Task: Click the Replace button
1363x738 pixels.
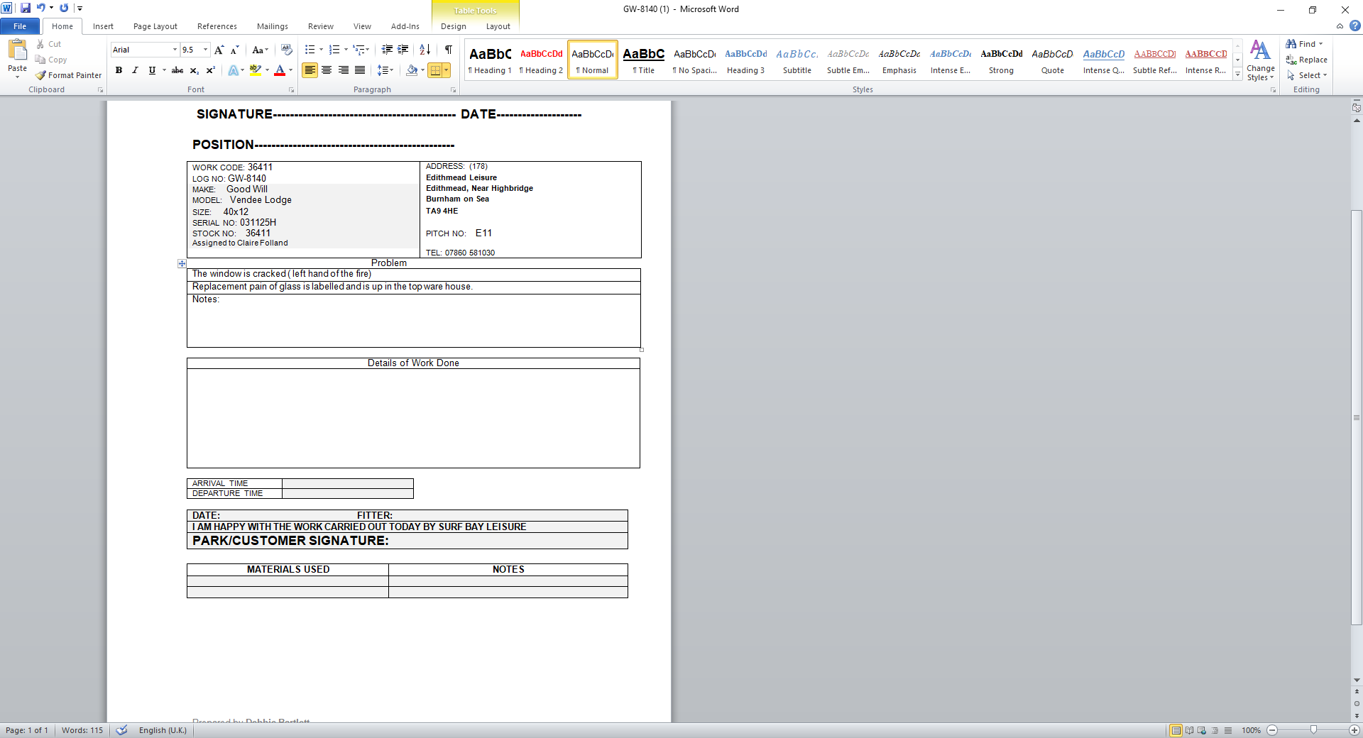Action: 1307,60
